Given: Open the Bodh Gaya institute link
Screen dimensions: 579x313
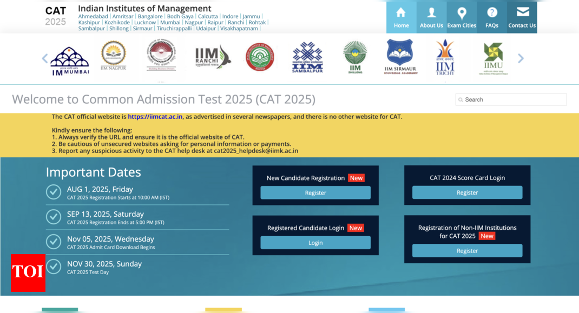Looking at the screenshot, I should pos(180,16).
